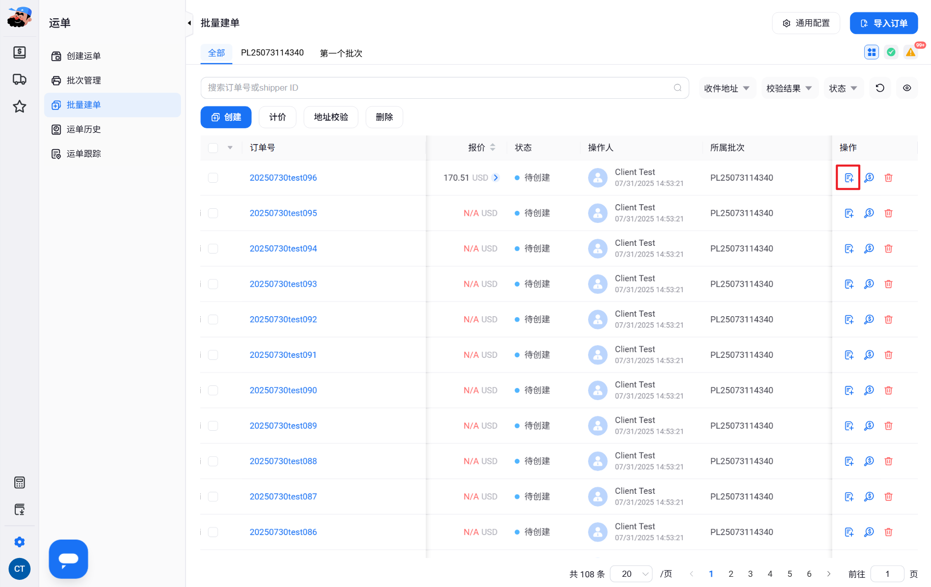This screenshot has height=587, width=931.
Task: Toggle the eye column visibility button
Action: point(907,88)
